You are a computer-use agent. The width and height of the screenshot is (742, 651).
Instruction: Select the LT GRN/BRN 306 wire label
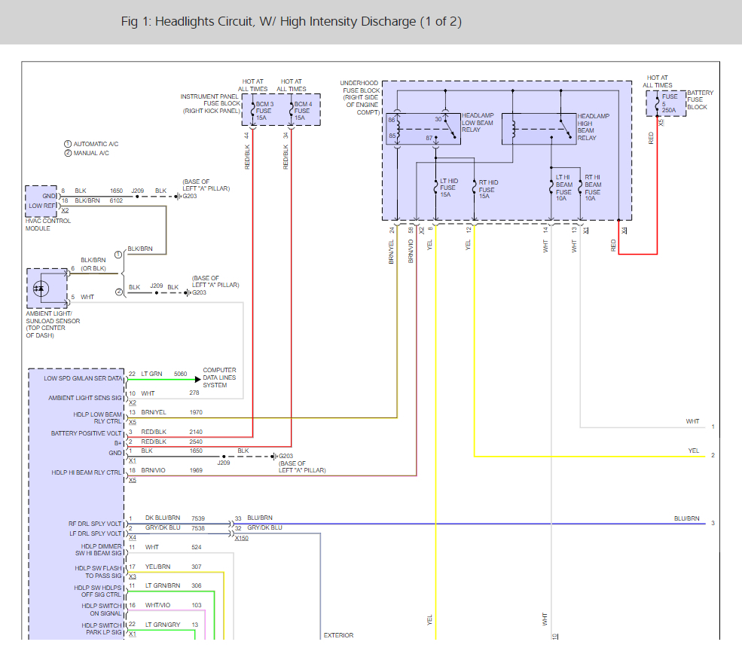tap(173, 585)
